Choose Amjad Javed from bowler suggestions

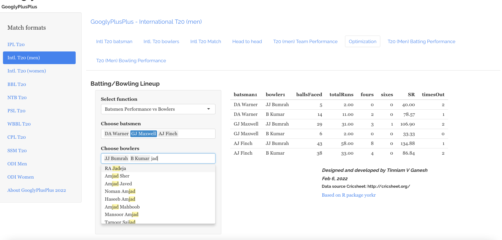pos(118,184)
